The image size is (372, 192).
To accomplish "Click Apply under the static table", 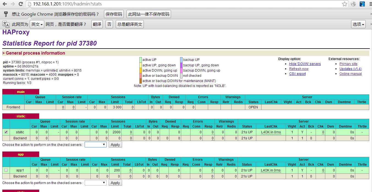I will pos(115,145).
